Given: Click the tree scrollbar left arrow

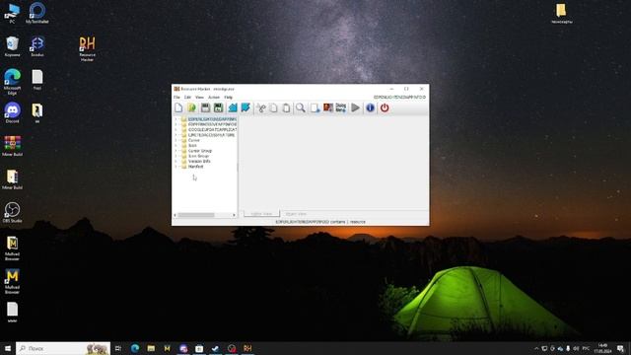Looking at the screenshot, I should pyautogui.click(x=175, y=215).
